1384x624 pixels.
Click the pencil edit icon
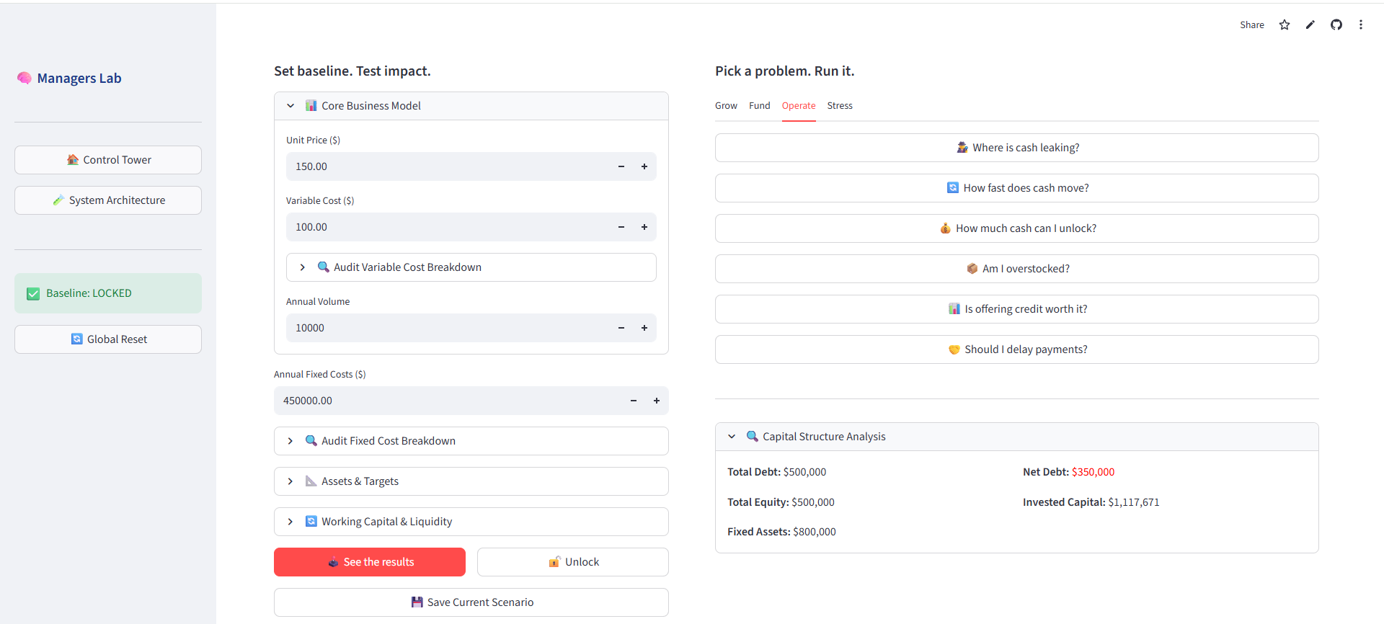(x=1310, y=25)
